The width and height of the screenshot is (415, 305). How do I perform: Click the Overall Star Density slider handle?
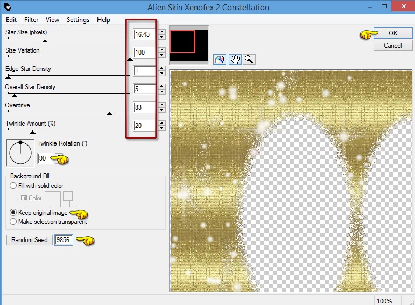15,96
